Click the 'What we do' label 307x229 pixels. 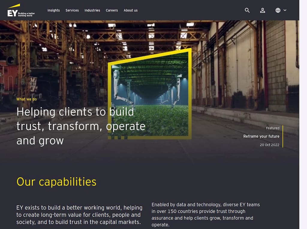coord(26,99)
